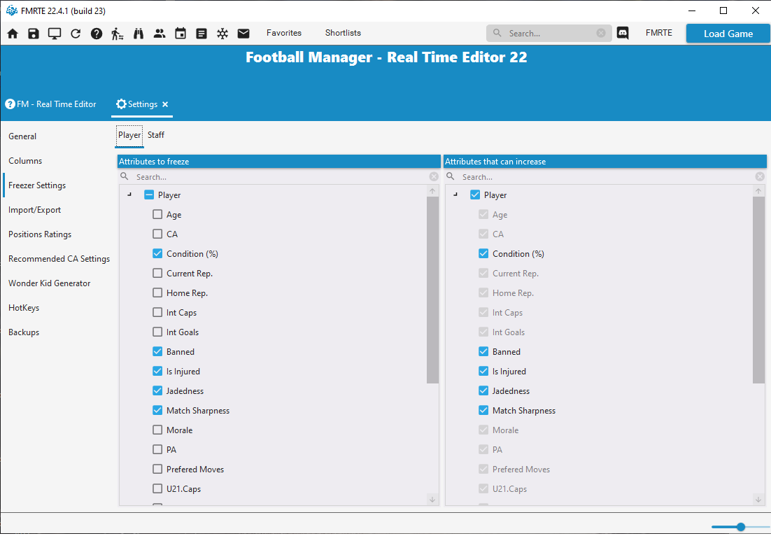Open the running player icon in toolbar
The height and width of the screenshot is (536, 771).
point(117,34)
